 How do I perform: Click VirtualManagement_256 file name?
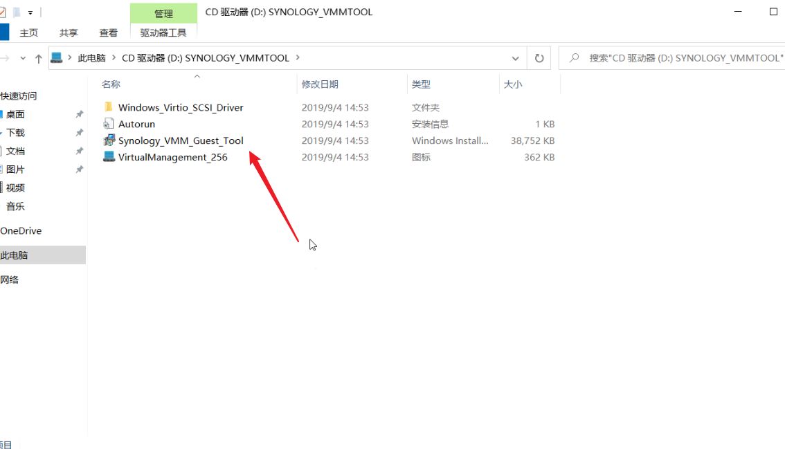[x=173, y=157]
